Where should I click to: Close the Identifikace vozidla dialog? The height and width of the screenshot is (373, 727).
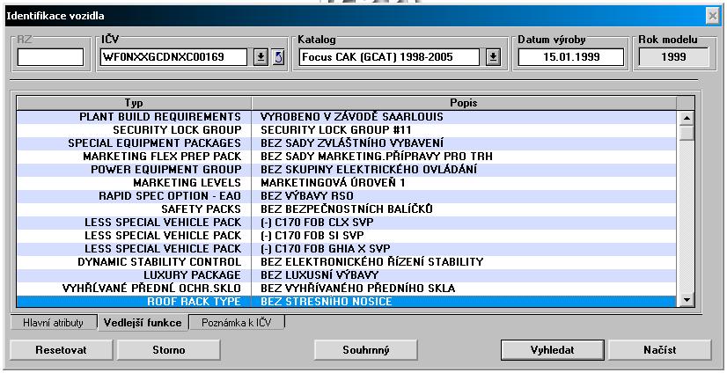coord(712,17)
